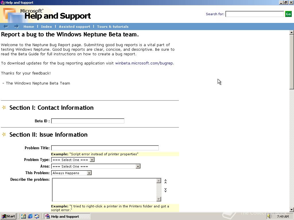Click the 'Section I: Contact Information' heading
Viewport: 294px width, 220px height.
[51, 108]
